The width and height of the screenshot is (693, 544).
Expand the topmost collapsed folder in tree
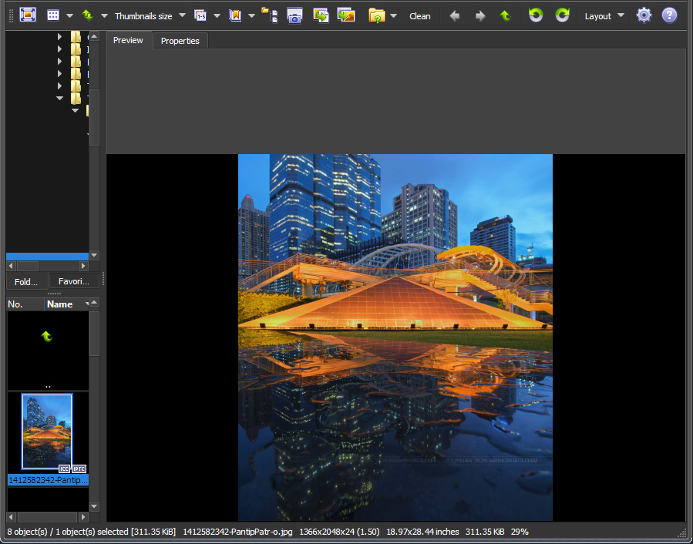pyautogui.click(x=59, y=37)
